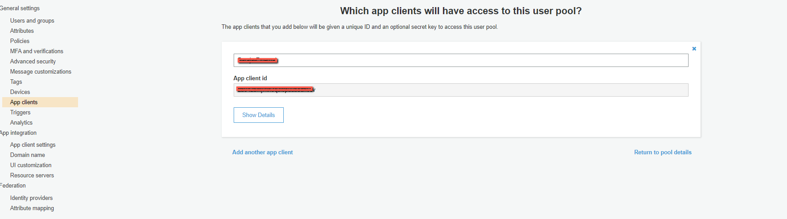Open the Tags page
Viewport: 787px width, 219px height.
click(x=16, y=82)
